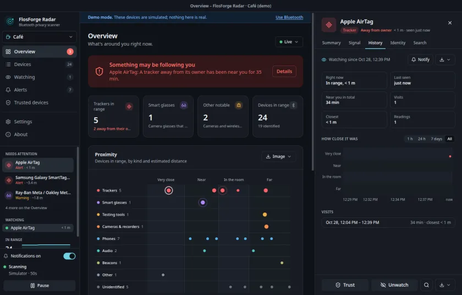Open the Overview section in sidebar
This screenshot has width=462, height=295.
pyautogui.click(x=39, y=52)
